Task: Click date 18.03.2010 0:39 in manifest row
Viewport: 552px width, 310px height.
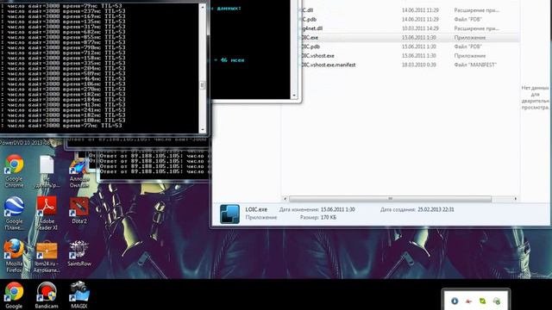Action: click(419, 65)
